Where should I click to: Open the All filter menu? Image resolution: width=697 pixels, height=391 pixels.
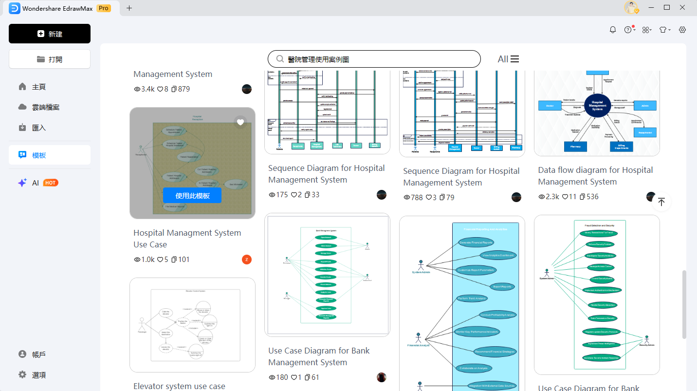(x=508, y=59)
